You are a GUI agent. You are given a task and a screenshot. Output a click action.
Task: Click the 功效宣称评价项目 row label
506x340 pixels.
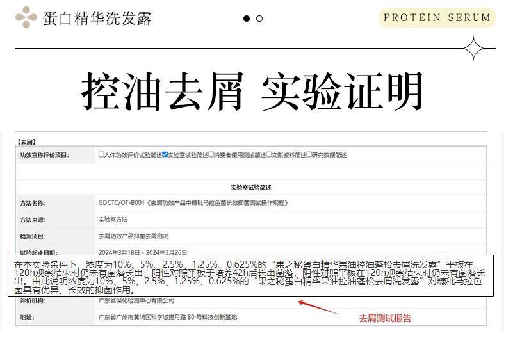point(45,155)
